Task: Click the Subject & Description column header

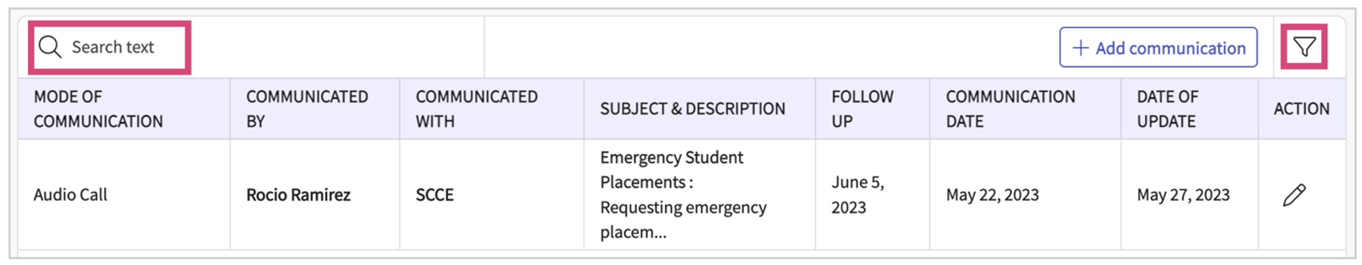Action: (692, 109)
